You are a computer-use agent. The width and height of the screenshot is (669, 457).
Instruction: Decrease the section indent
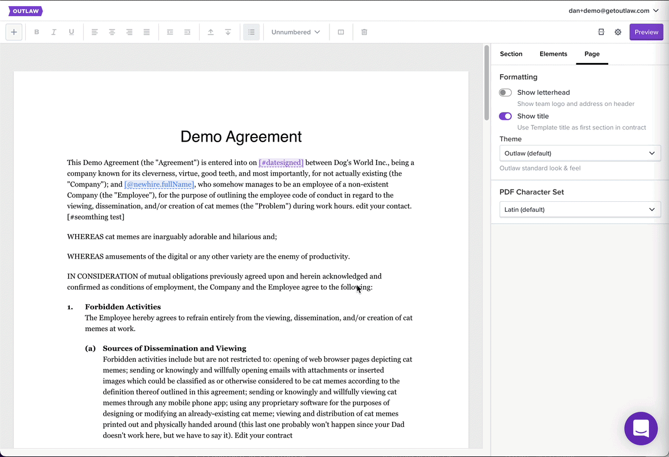click(170, 32)
